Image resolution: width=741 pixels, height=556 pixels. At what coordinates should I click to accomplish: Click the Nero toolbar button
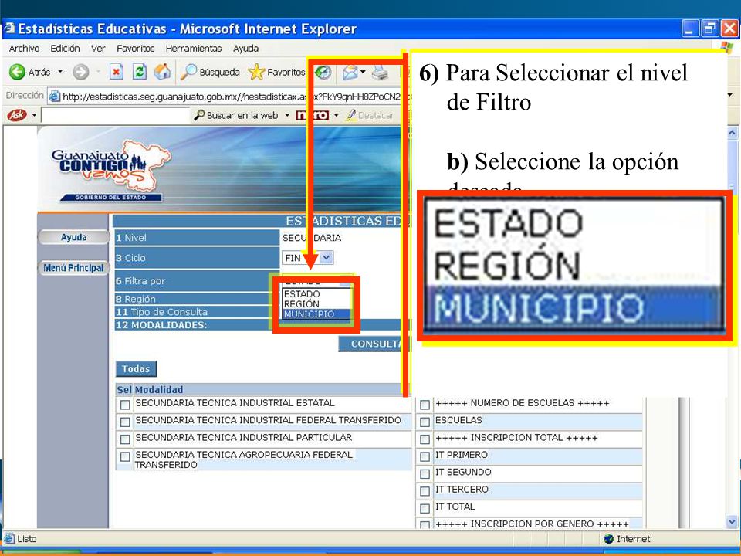click(312, 115)
